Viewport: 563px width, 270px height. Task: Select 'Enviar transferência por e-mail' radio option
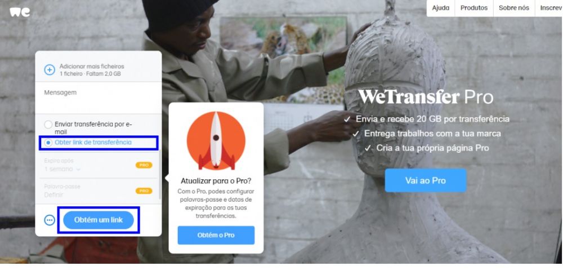(x=48, y=125)
